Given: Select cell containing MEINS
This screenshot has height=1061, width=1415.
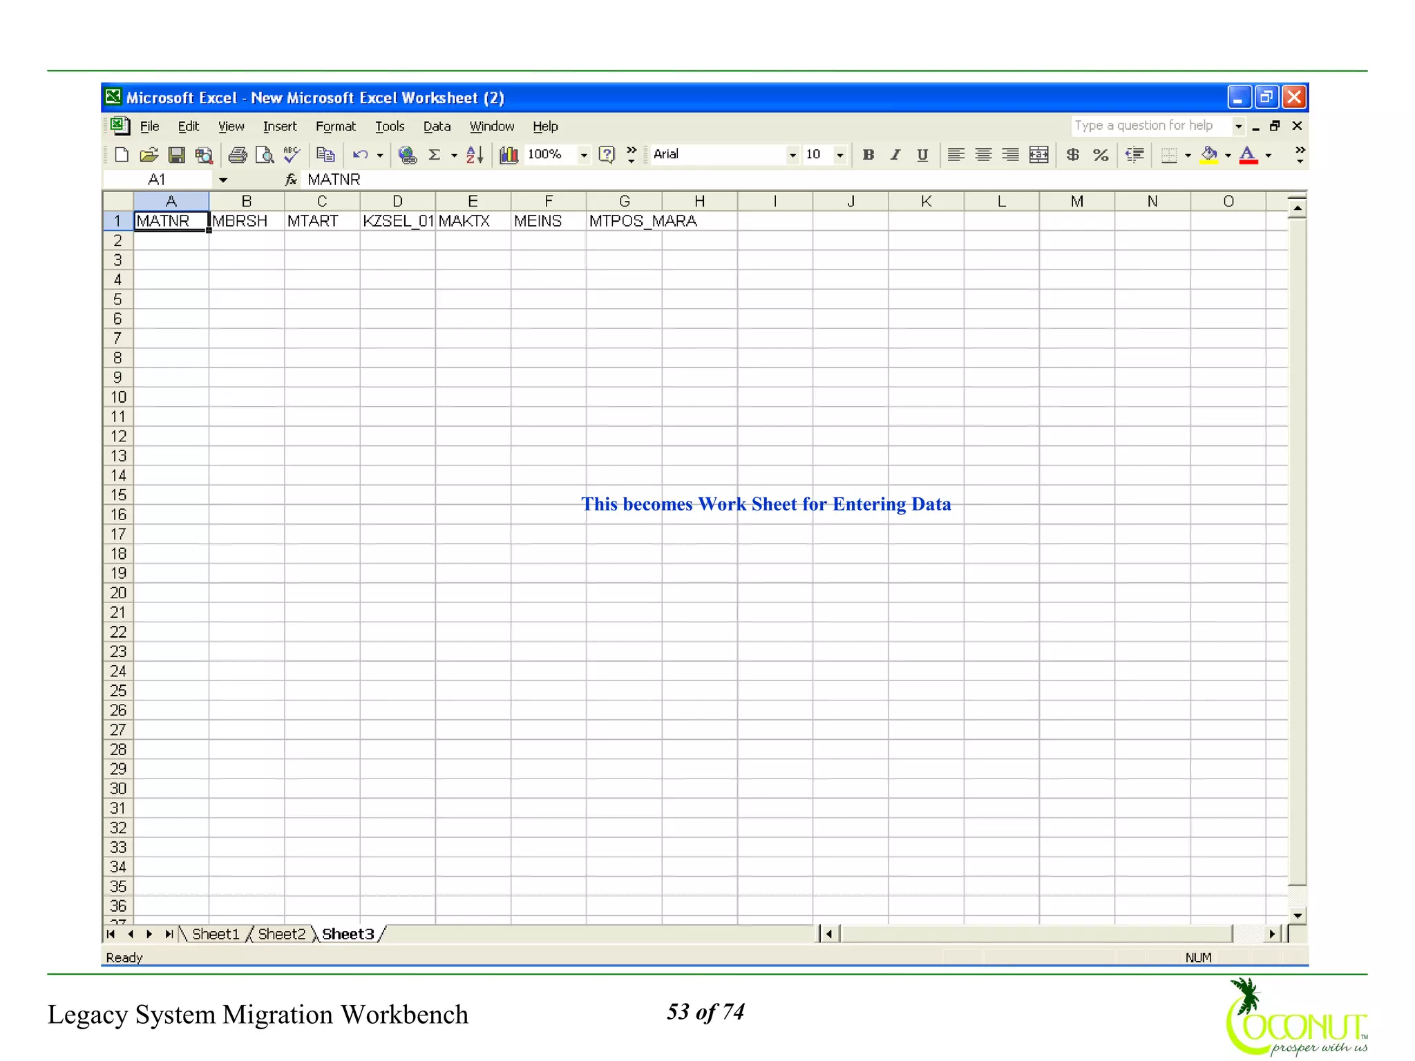Looking at the screenshot, I should [x=549, y=221].
